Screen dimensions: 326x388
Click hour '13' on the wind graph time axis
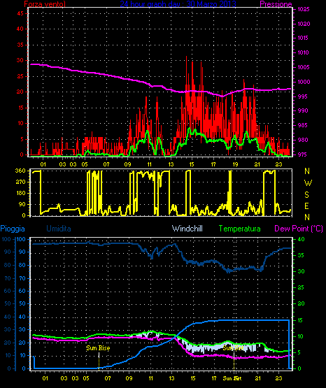(171, 164)
